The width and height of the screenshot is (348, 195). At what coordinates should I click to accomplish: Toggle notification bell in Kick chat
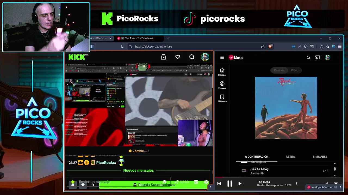pos(73,185)
